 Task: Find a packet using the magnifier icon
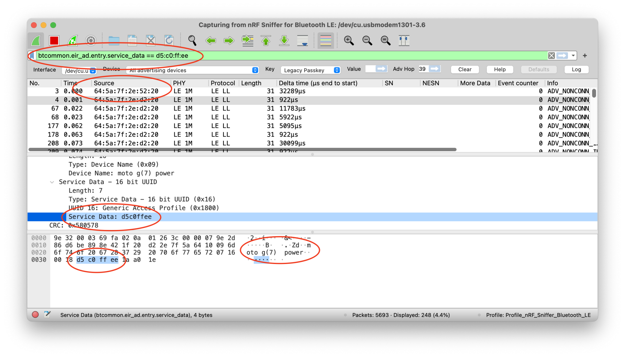192,40
